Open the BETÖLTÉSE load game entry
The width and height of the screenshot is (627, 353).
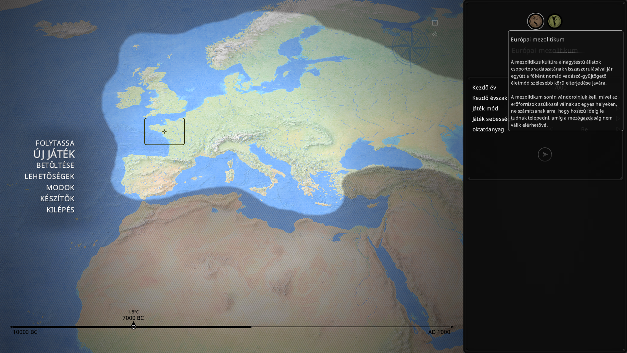click(x=55, y=165)
